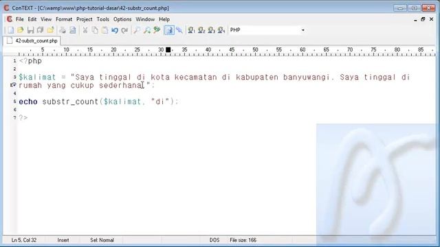The image size is (440, 247).
Task: Click the line 1 number in the gutter
Action: 14,61
